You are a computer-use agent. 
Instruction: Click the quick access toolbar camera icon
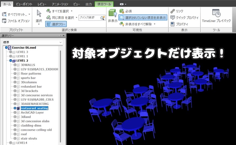(x=122, y=4)
